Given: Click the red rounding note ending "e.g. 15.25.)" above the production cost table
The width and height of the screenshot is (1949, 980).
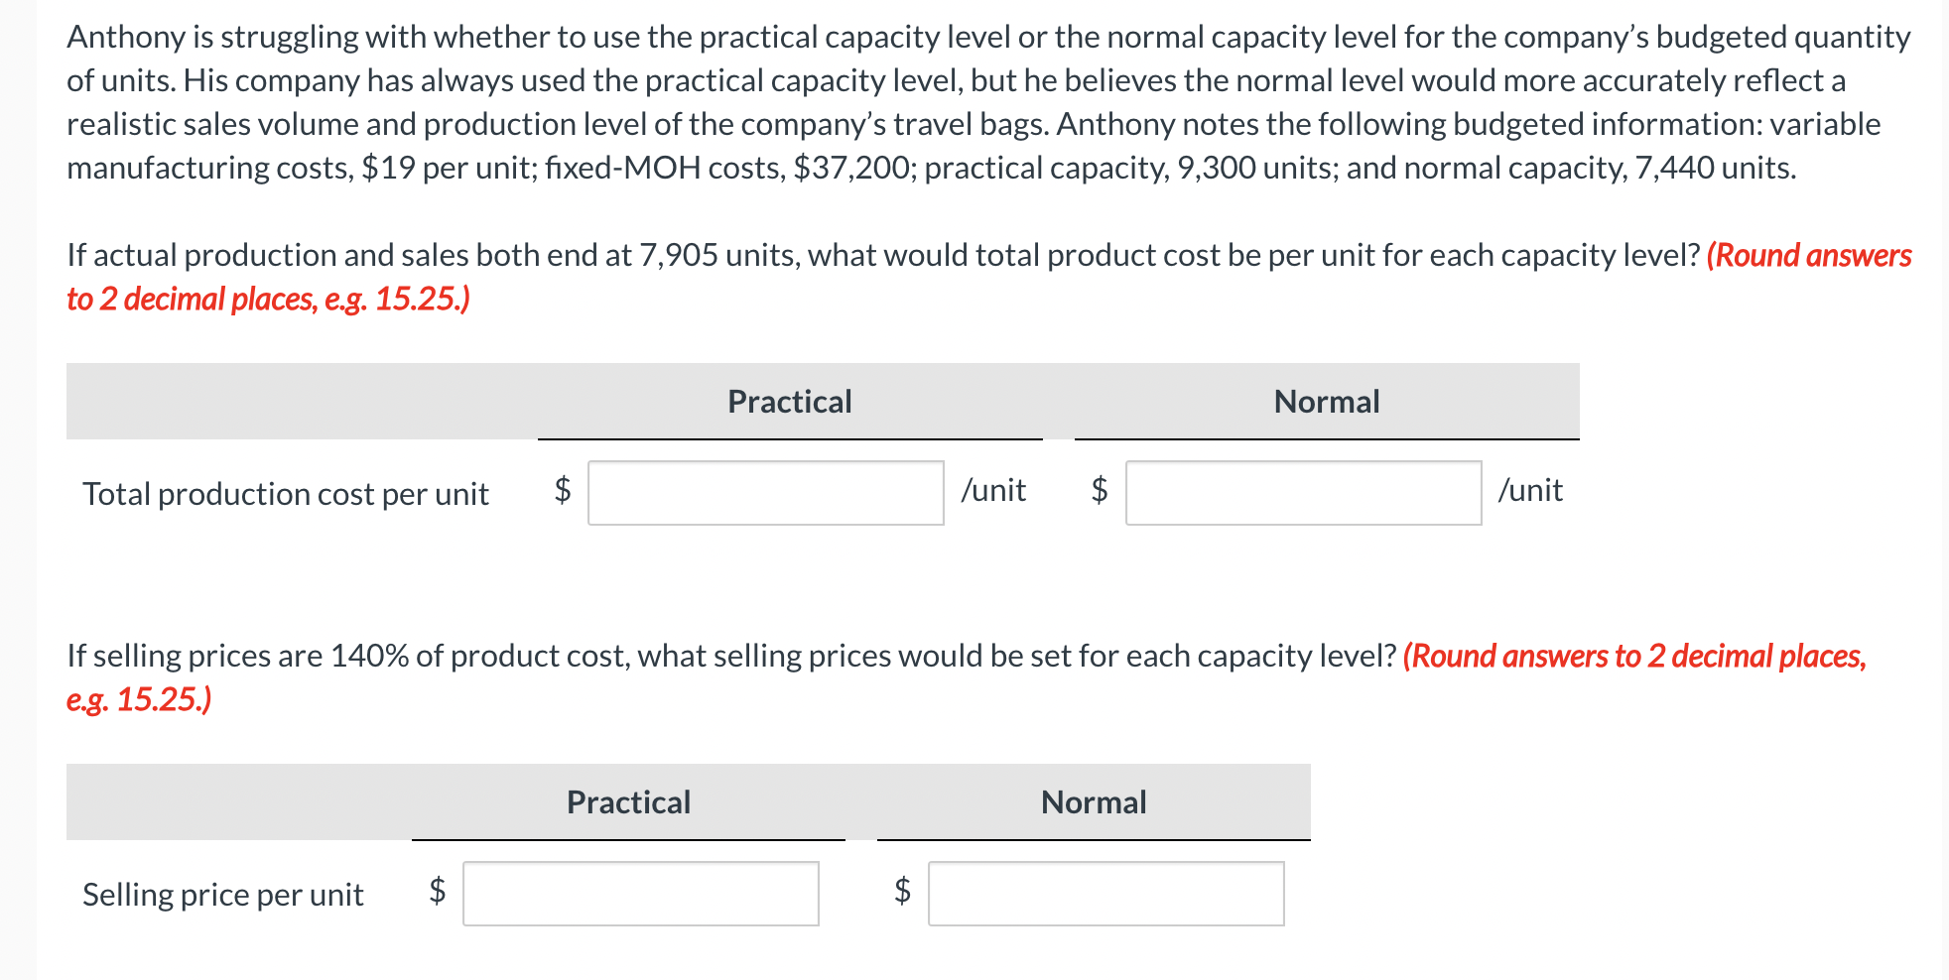Looking at the screenshot, I should click(268, 299).
